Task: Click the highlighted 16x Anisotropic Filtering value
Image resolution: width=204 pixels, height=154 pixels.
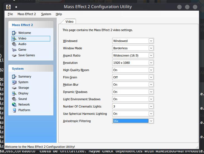Action: [131, 121]
